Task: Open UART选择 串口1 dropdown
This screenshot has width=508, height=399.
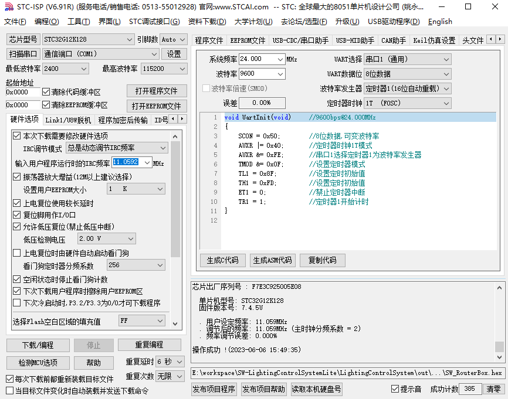Action: pos(408,59)
